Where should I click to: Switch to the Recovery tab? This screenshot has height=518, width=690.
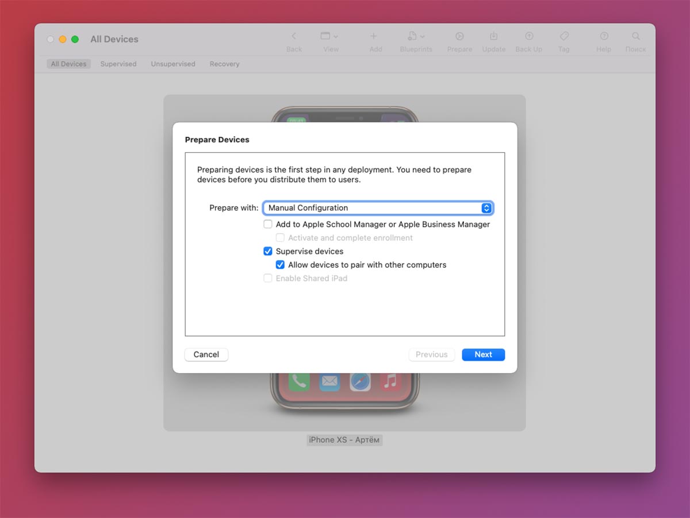224,64
